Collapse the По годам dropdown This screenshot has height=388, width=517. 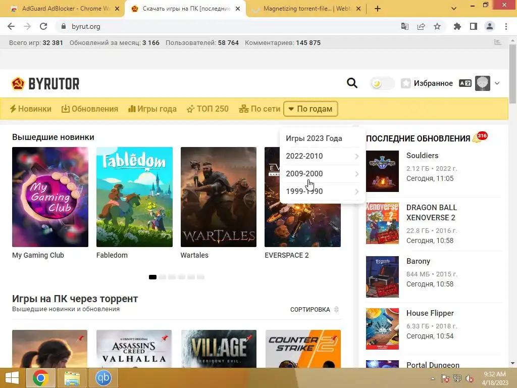tap(311, 109)
